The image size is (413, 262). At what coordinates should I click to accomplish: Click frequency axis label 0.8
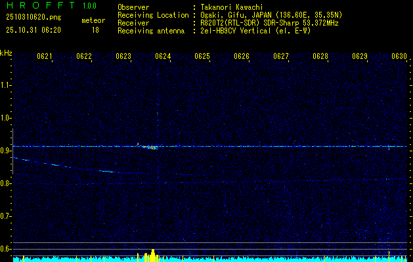[x=5, y=183]
